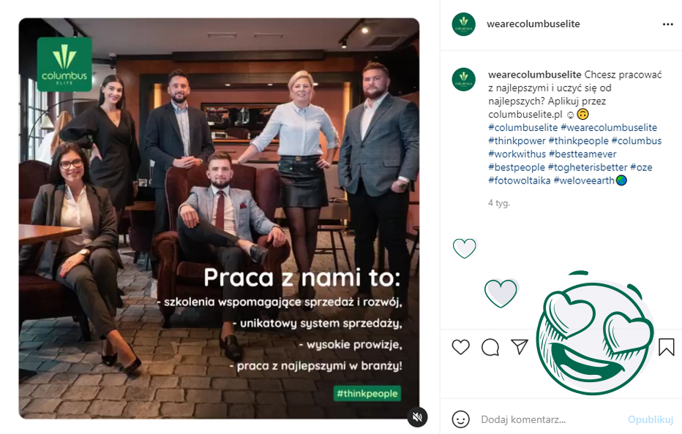The width and height of the screenshot is (682, 434).
Task: Like the post with the heart icon
Action: click(x=460, y=347)
